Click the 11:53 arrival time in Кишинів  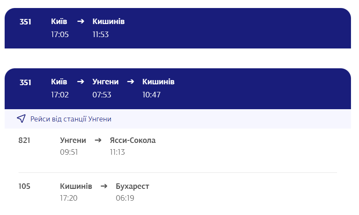[x=101, y=35]
